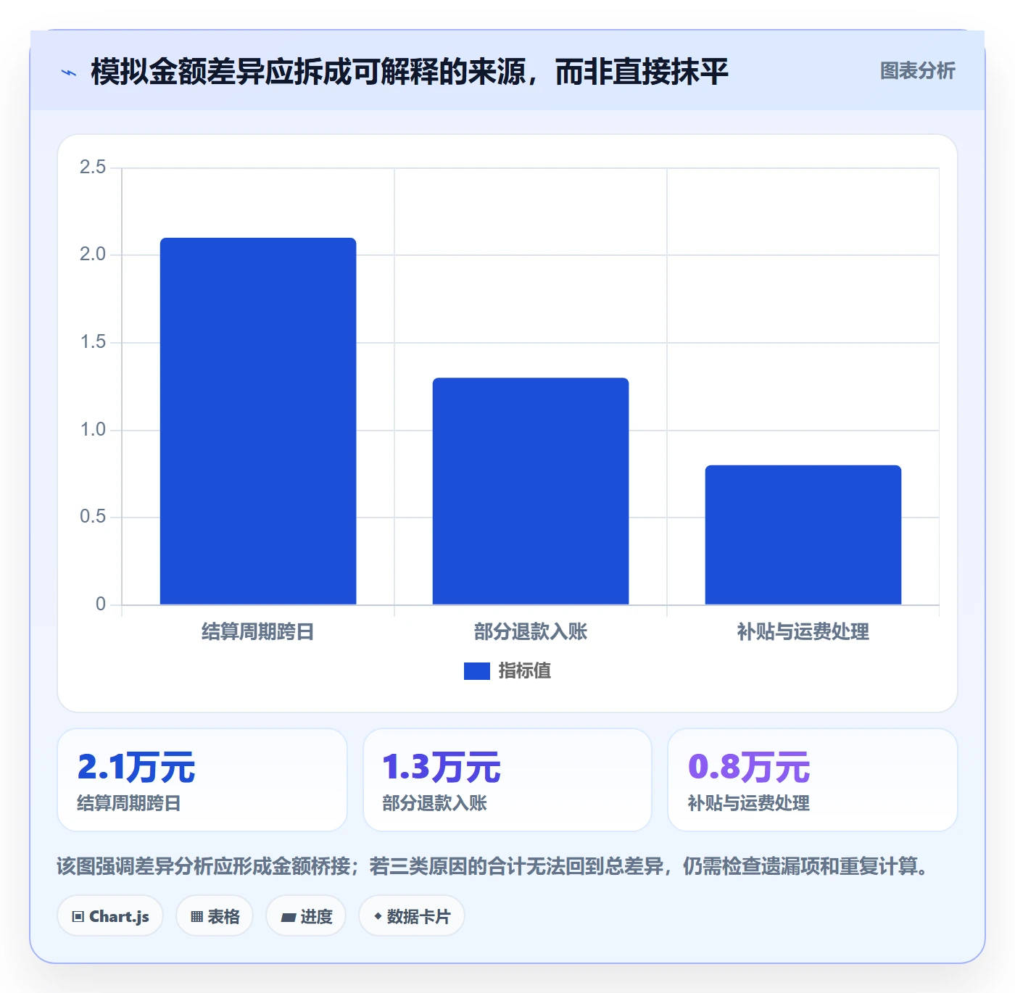Click the 部分退款入账 x-axis label

(531, 632)
